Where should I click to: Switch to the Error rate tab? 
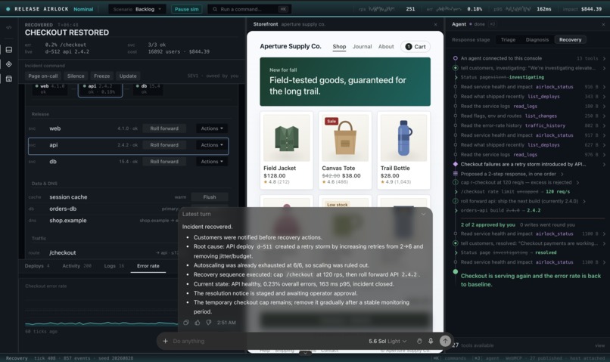(148, 266)
